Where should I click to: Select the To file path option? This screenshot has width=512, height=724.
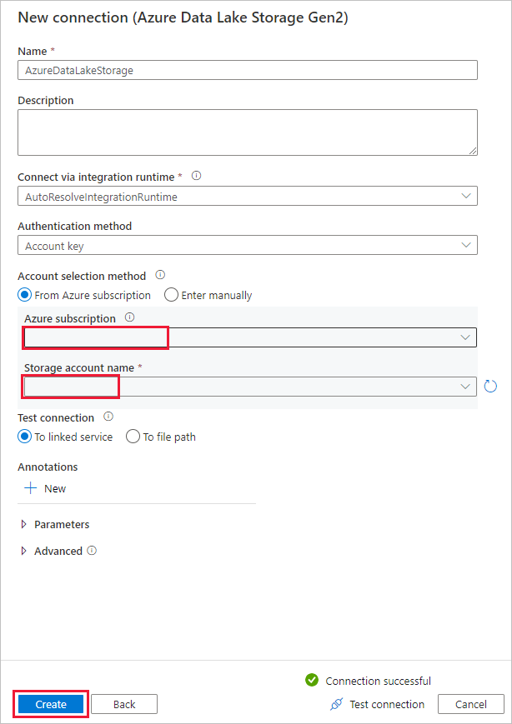tap(132, 437)
